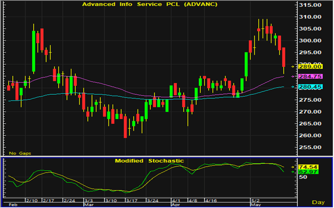Click the yellow 74.54 stochastic value tag
This screenshot has height=208, width=334.
309,167
